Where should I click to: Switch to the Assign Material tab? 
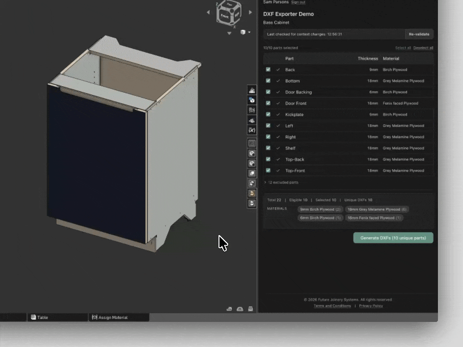(x=119, y=317)
